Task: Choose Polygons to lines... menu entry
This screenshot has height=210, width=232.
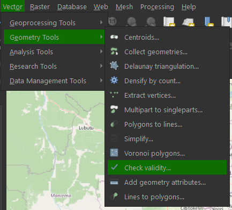Action: click(x=167, y=125)
